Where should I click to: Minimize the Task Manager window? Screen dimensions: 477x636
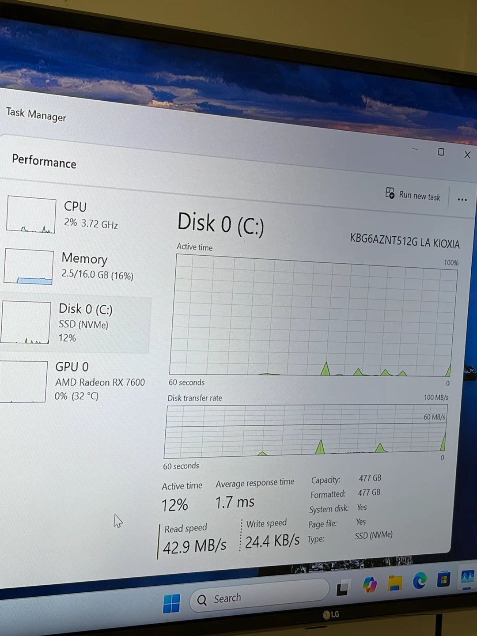[x=415, y=149]
